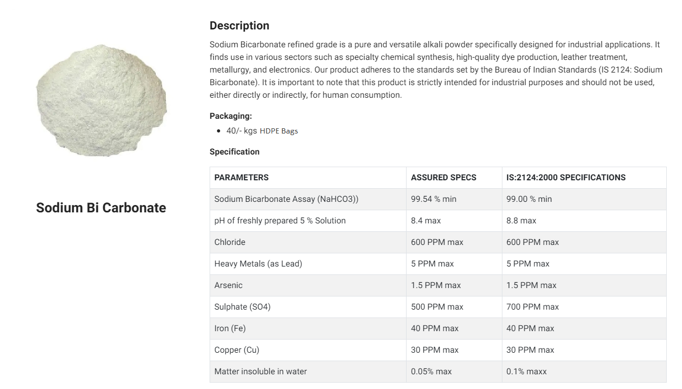
Task: Click the Specification heading above the table
Action: (x=234, y=152)
